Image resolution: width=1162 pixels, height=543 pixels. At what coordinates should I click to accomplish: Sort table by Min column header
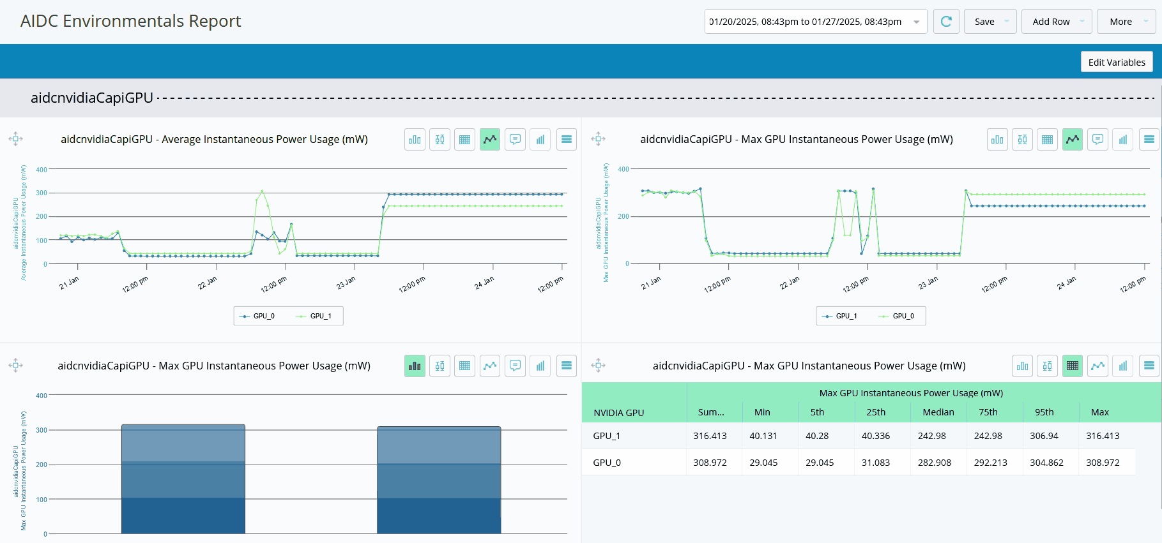[762, 412]
